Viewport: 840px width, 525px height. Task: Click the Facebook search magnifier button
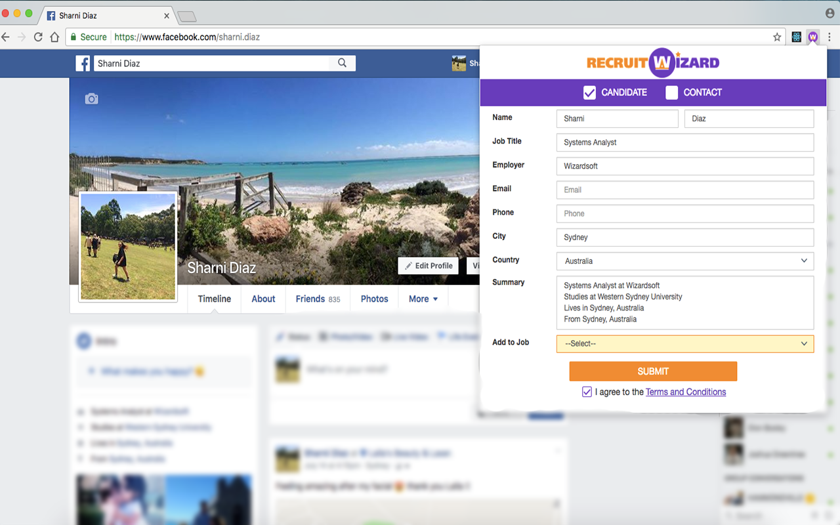coord(342,63)
